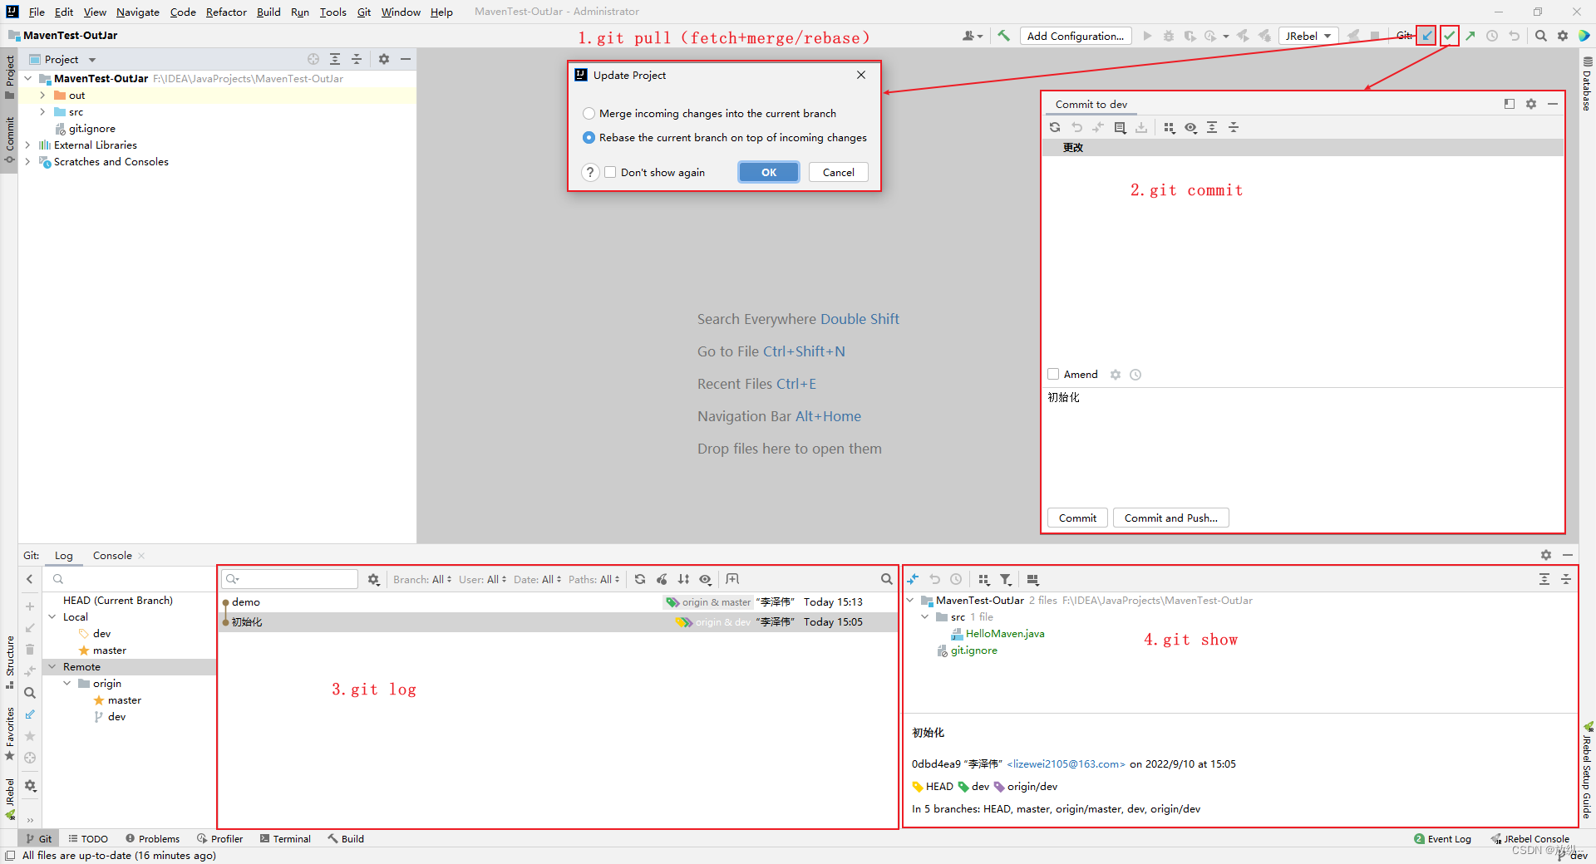Tick the Don't show again checkbox
Image resolution: width=1596 pixels, height=864 pixels.
coord(610,172)
